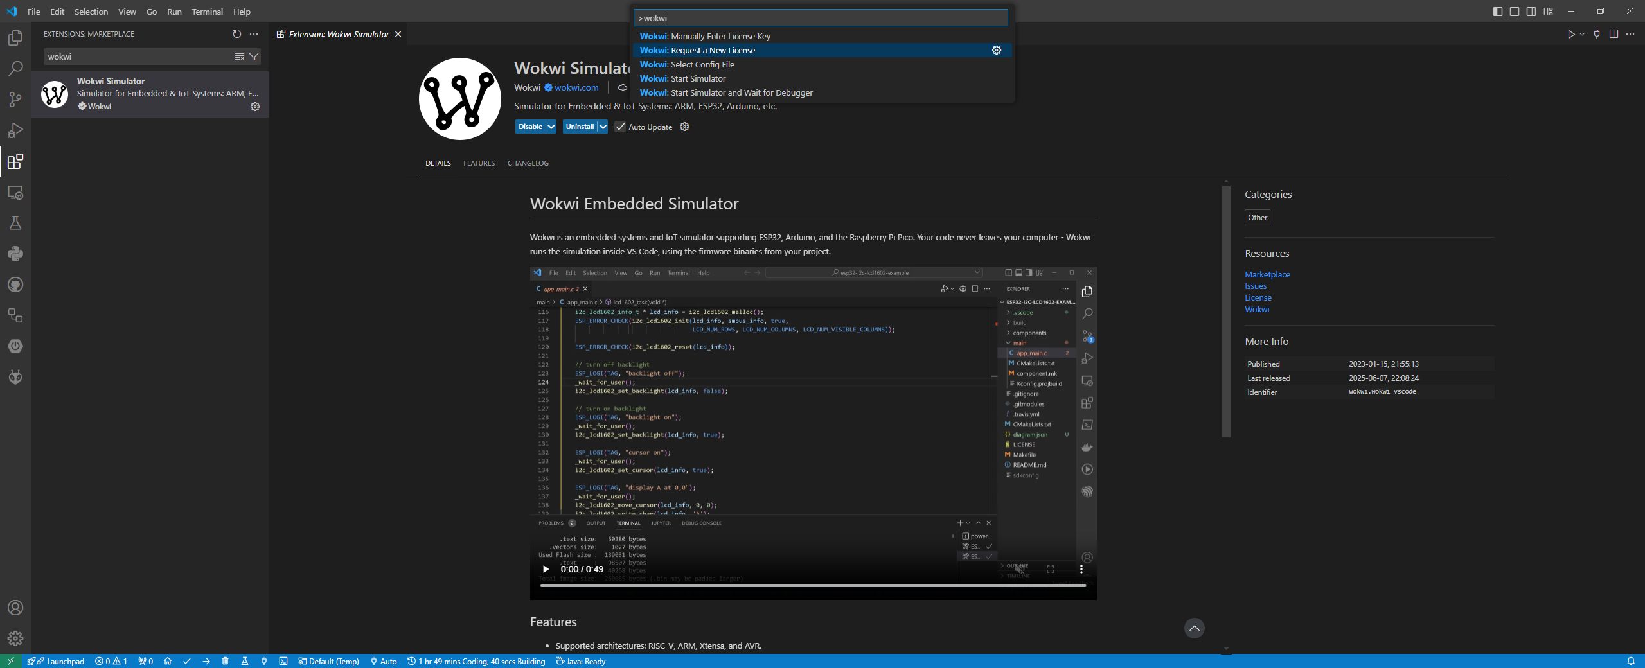
Task: Open the Search view in activity bar
Action: pos(15,69)
